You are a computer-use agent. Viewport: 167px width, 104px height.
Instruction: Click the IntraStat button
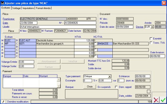[x=73, y=62]
